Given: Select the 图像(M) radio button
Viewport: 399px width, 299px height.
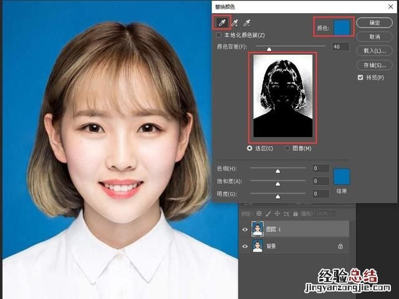Looking at the screenshot, I should coord(287,148).
